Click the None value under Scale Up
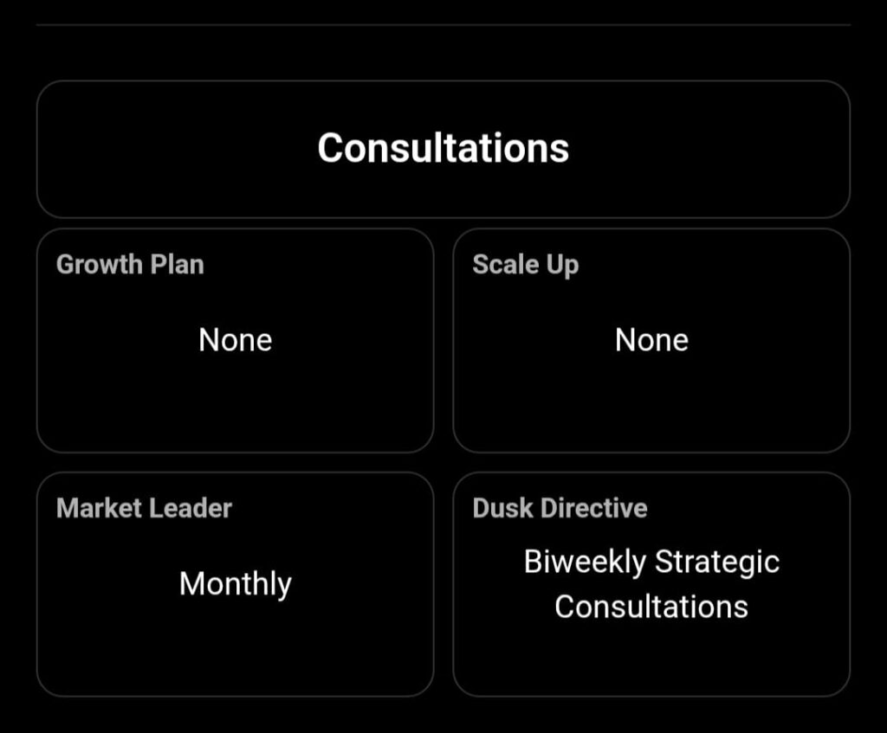 [651, 340]
